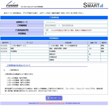Click the billing amount -68 value
This screenshot has height=106, width=109.
point(47,30)
